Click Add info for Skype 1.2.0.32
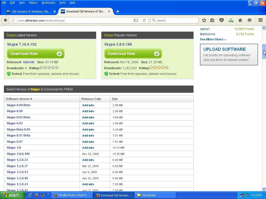This screenshot has width=266, height=199. click(88, 160)
